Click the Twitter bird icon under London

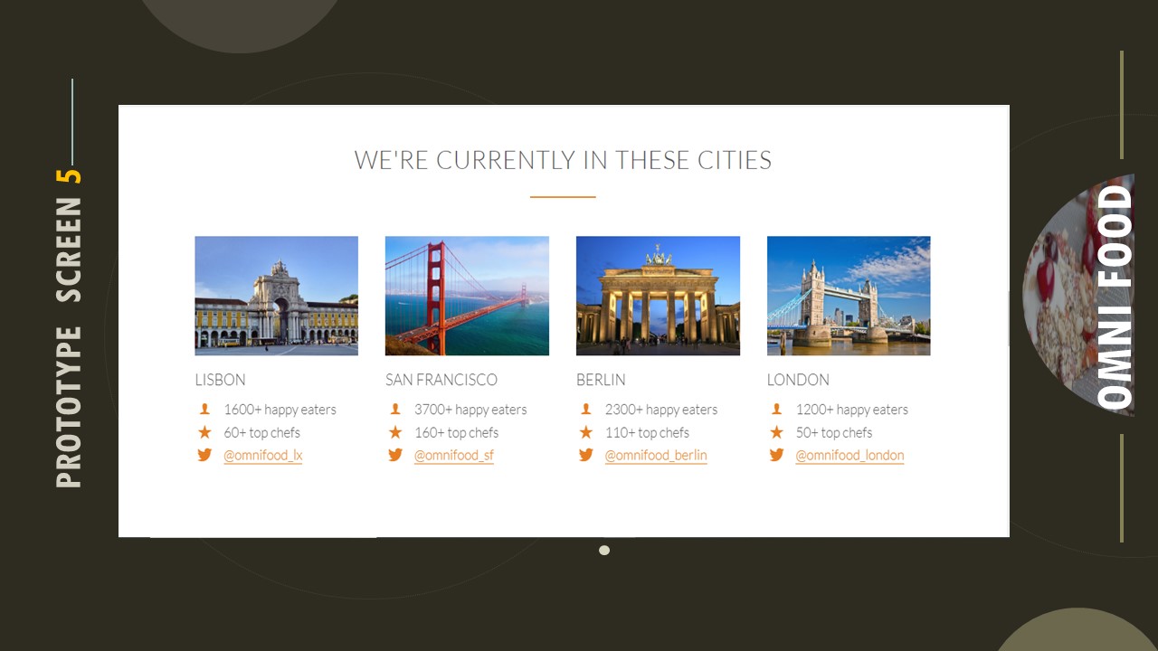tap(776, 455)
